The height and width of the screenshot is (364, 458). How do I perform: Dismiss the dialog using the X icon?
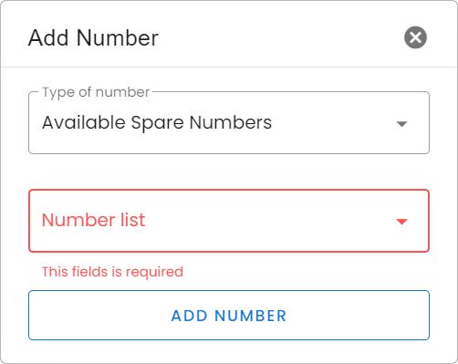415,37
